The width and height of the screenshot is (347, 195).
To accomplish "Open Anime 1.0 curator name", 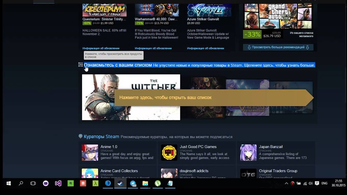I will pos(109,147).
